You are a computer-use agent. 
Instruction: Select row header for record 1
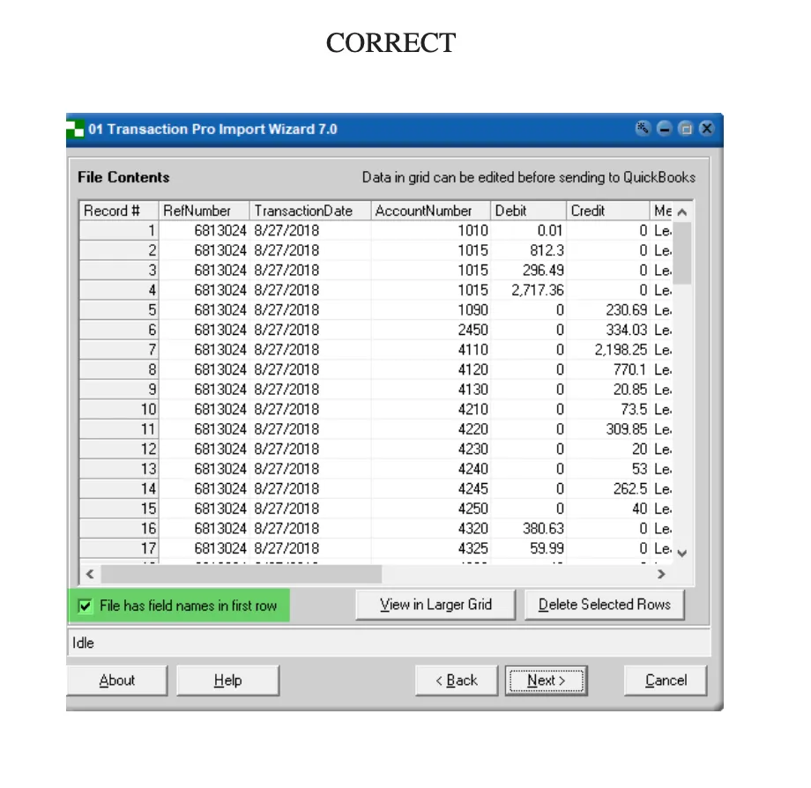click(x=119, y=231)
